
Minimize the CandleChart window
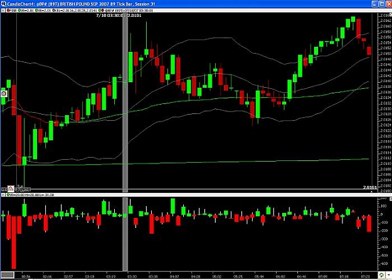(x=375, y=4)
